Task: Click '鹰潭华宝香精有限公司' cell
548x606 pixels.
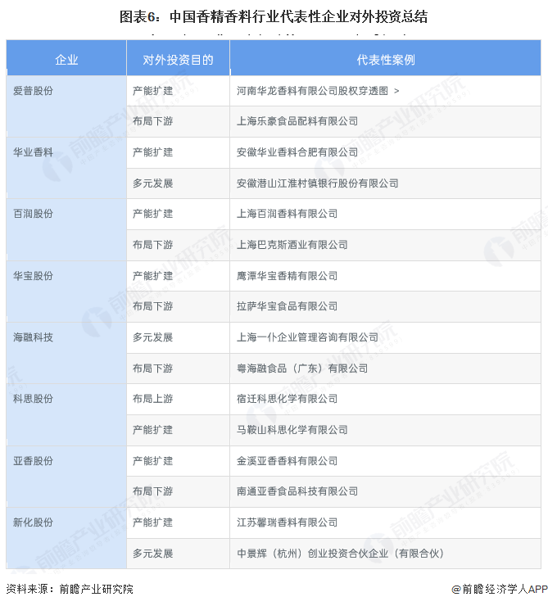Action: pyautogui.click(x=385, y=276)
